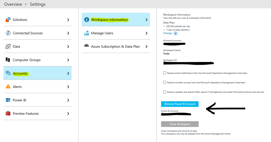Expand the Solutions row chevron

coord(68,20)
